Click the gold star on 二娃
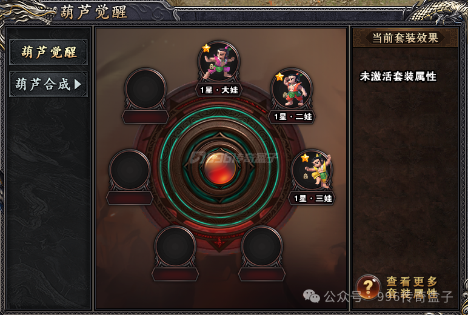468x315 pixels. (x=279, y=76)
